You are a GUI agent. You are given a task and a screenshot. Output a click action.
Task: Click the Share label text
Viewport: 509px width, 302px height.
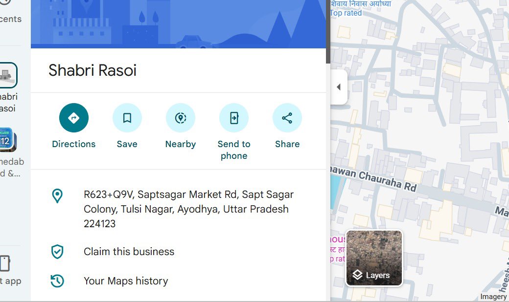click(x=287, y=144)
